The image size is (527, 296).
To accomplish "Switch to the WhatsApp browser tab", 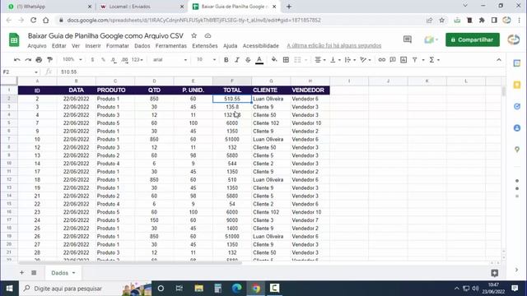I will [x=49, y=7].
